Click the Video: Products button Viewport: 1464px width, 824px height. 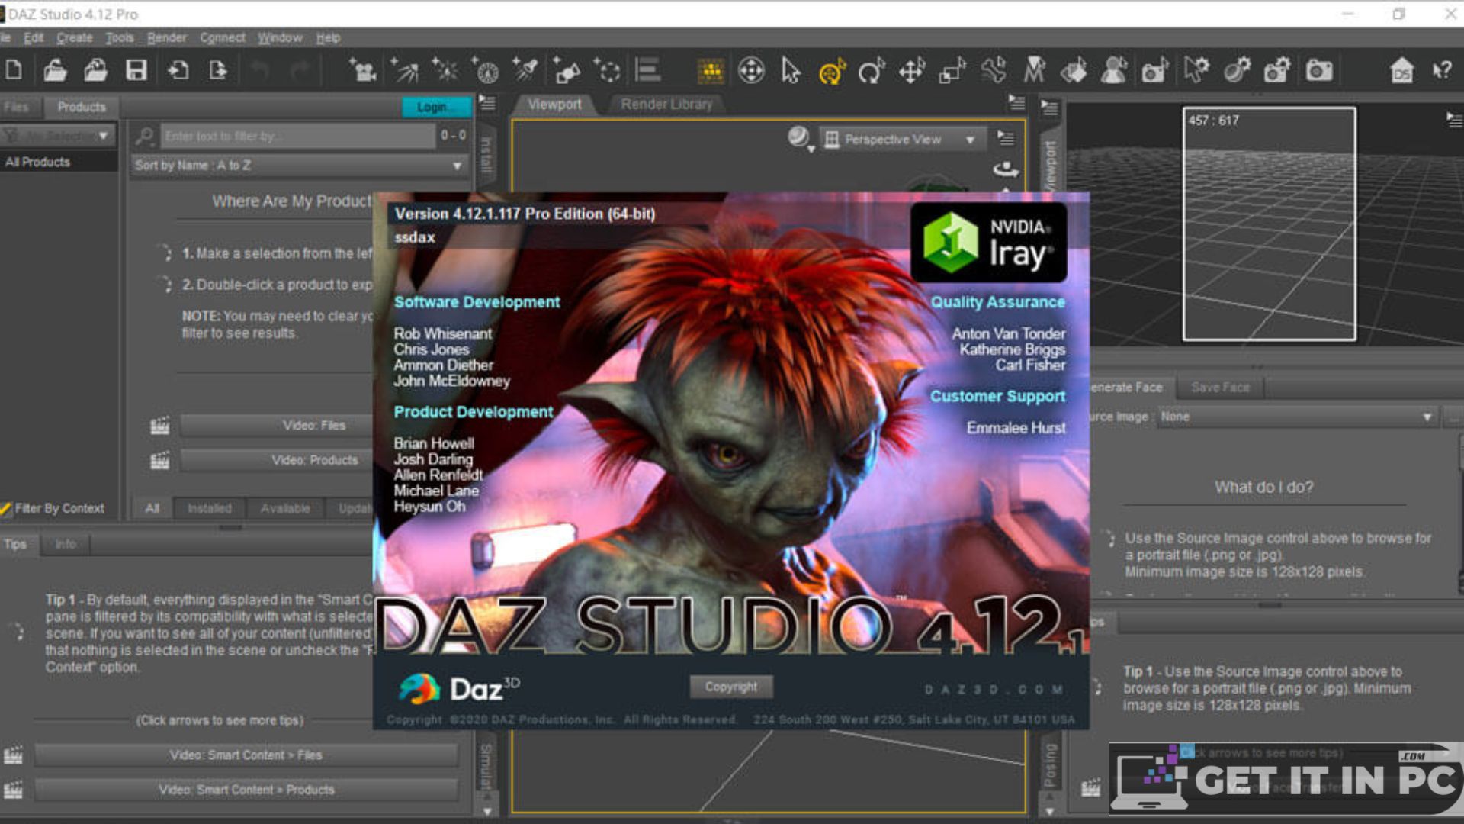(276, 460)
